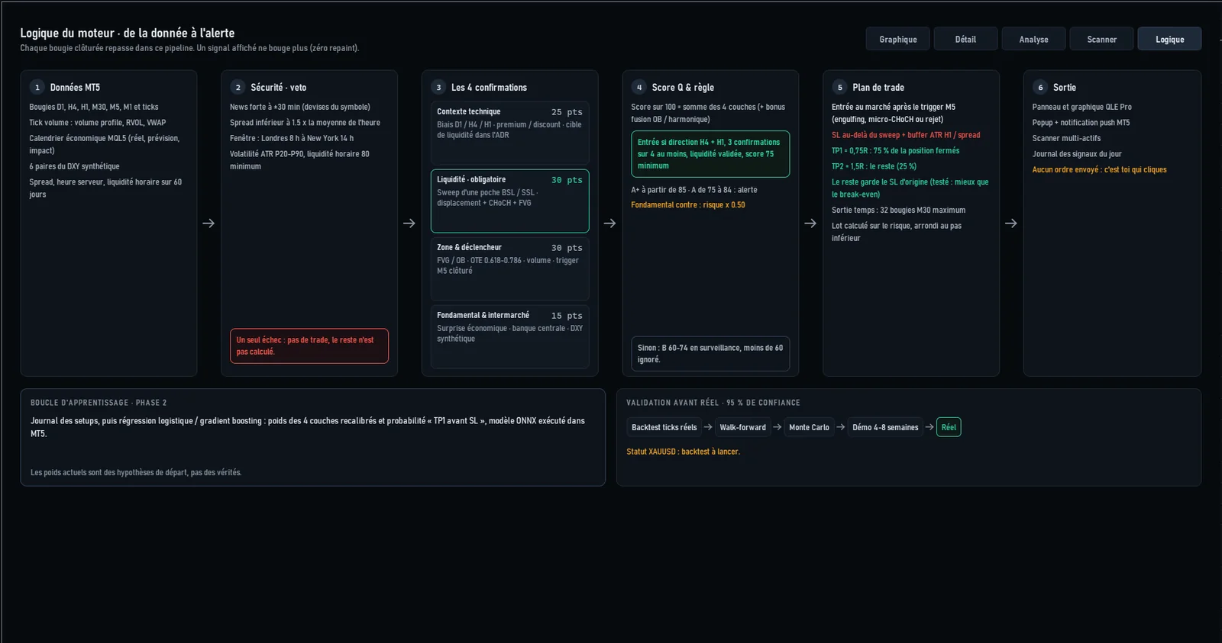
Task: Click the 'Backtest ticks réels' step chip
Action: click(664, 427)
